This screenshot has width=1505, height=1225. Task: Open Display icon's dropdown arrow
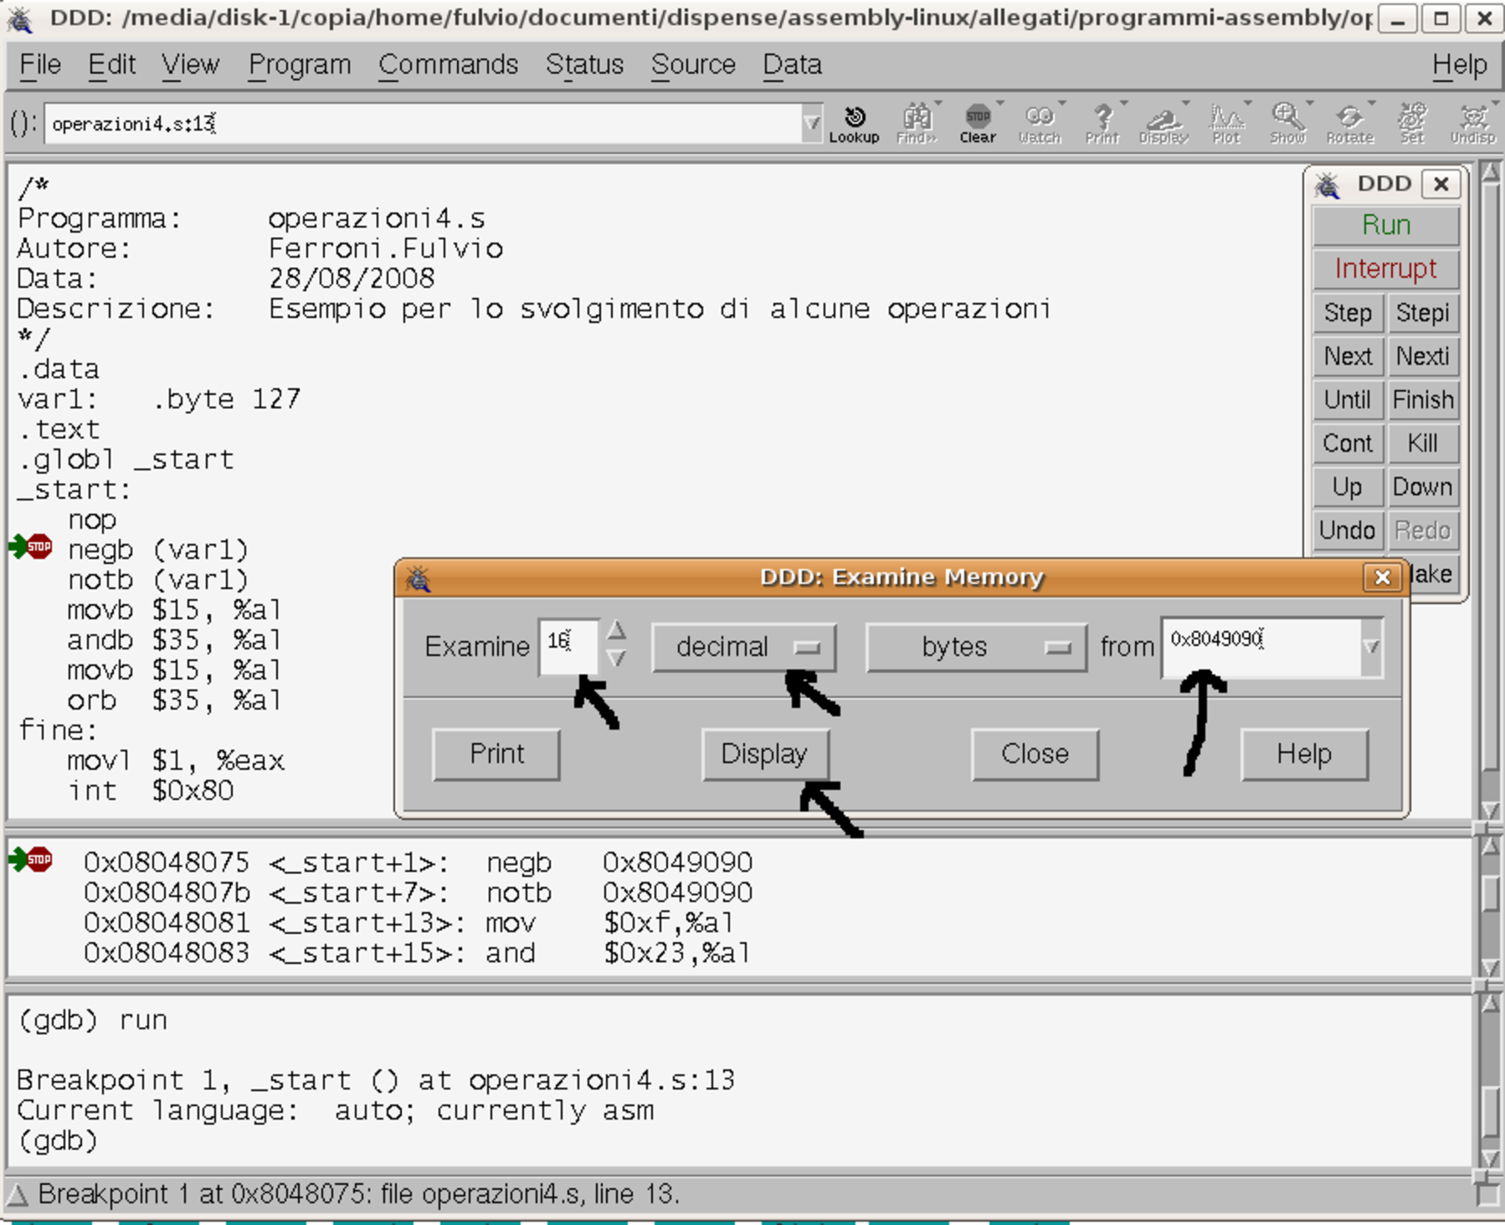tap(1186, 104)
